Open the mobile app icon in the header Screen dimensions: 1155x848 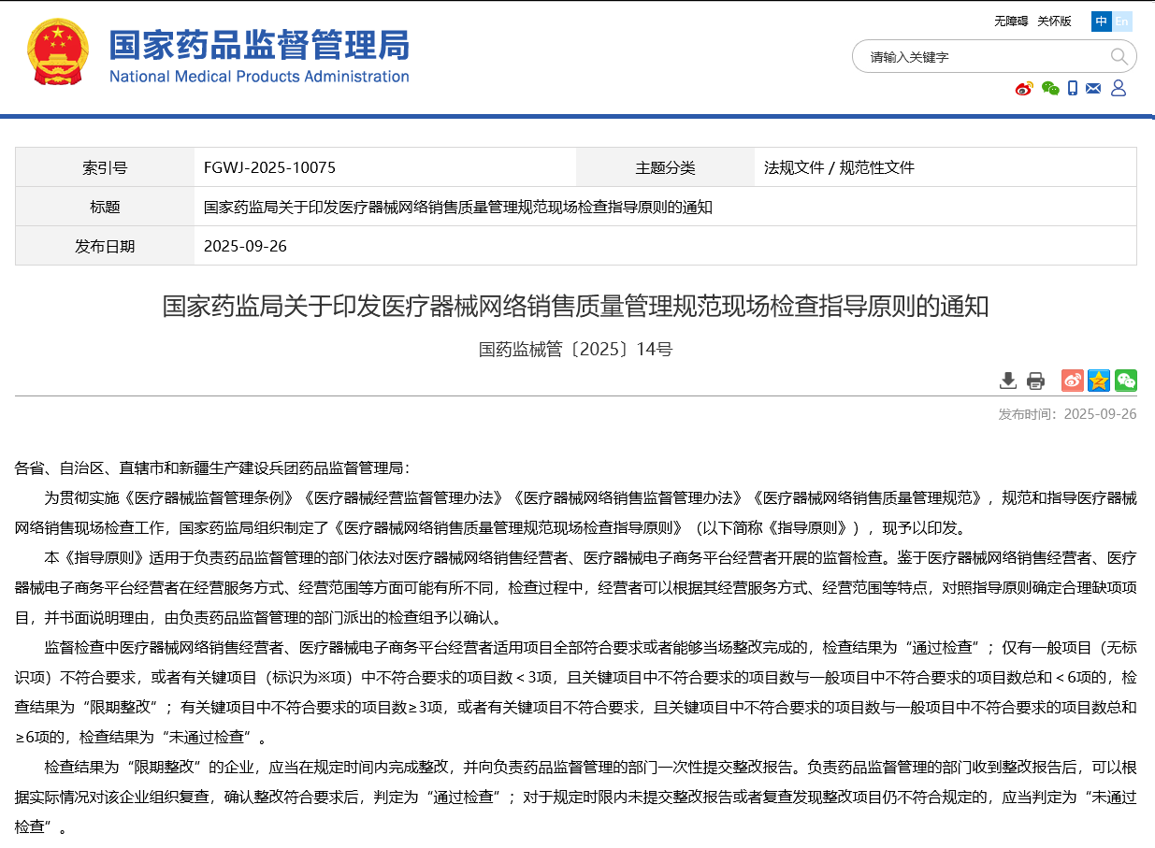click(x=1072, y=88)
